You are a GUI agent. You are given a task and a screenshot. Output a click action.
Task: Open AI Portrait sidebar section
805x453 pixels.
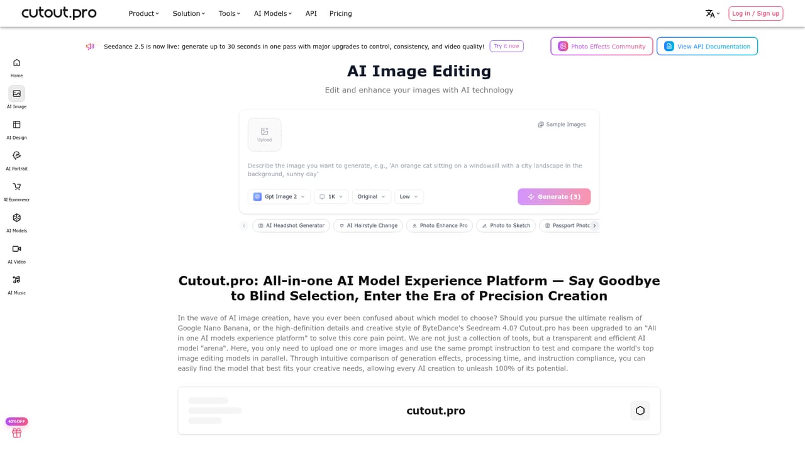(17, 160)
